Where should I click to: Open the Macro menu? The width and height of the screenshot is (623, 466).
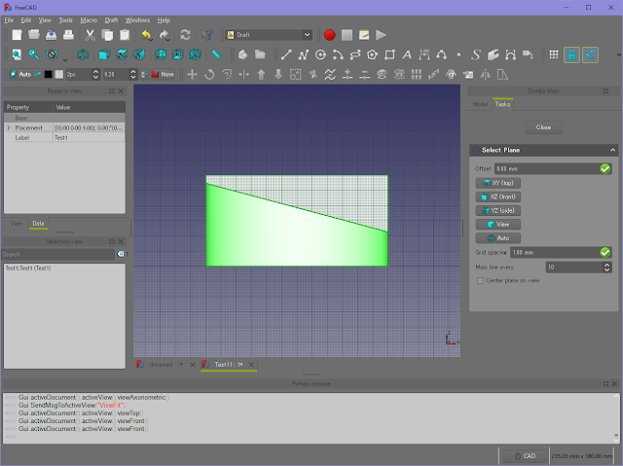(x=89, y=19)
